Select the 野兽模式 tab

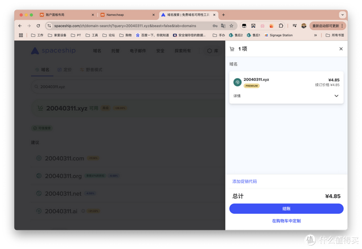(91, 70)
